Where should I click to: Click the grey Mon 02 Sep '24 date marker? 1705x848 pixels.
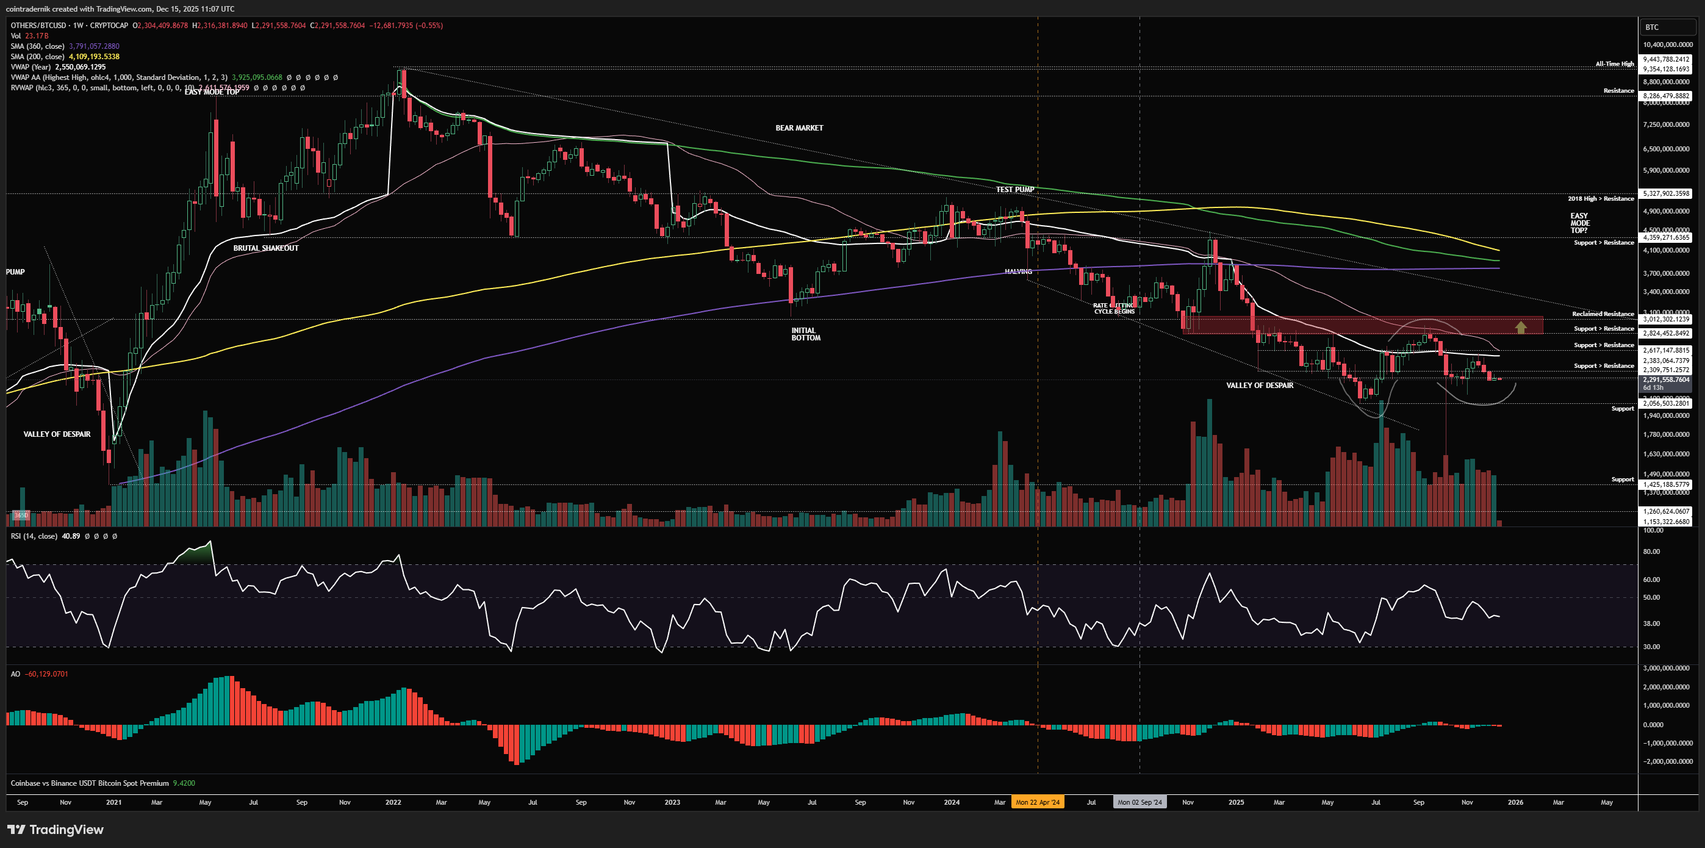1139,802
